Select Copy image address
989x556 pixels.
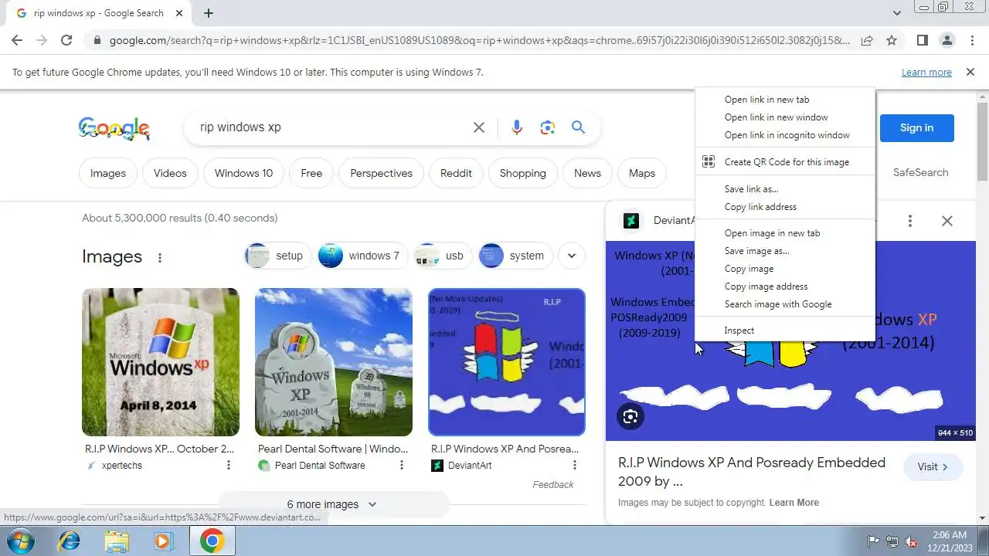point(785,286)
